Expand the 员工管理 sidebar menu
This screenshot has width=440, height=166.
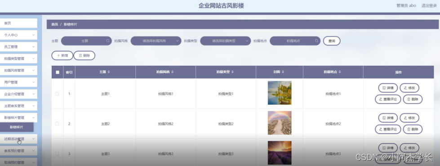[x=18, y=47]
